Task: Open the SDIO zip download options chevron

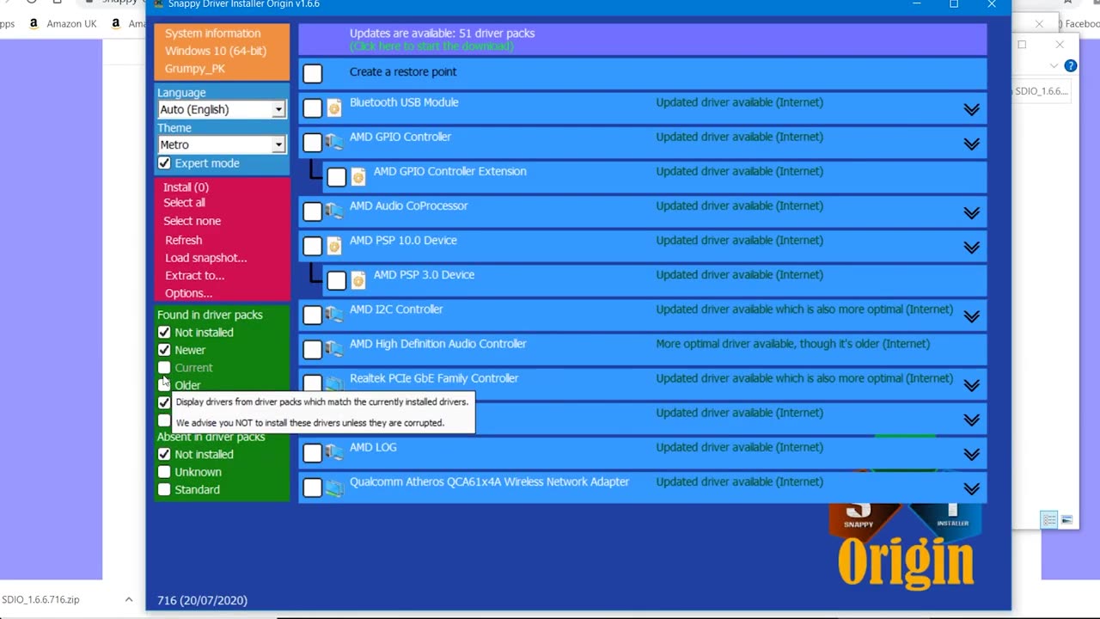Action: coord(128,599)
